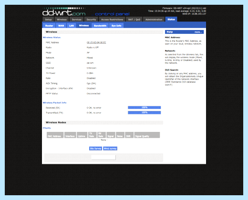Go to the Administration tab

pyautogui.click(x=154, y=20)
